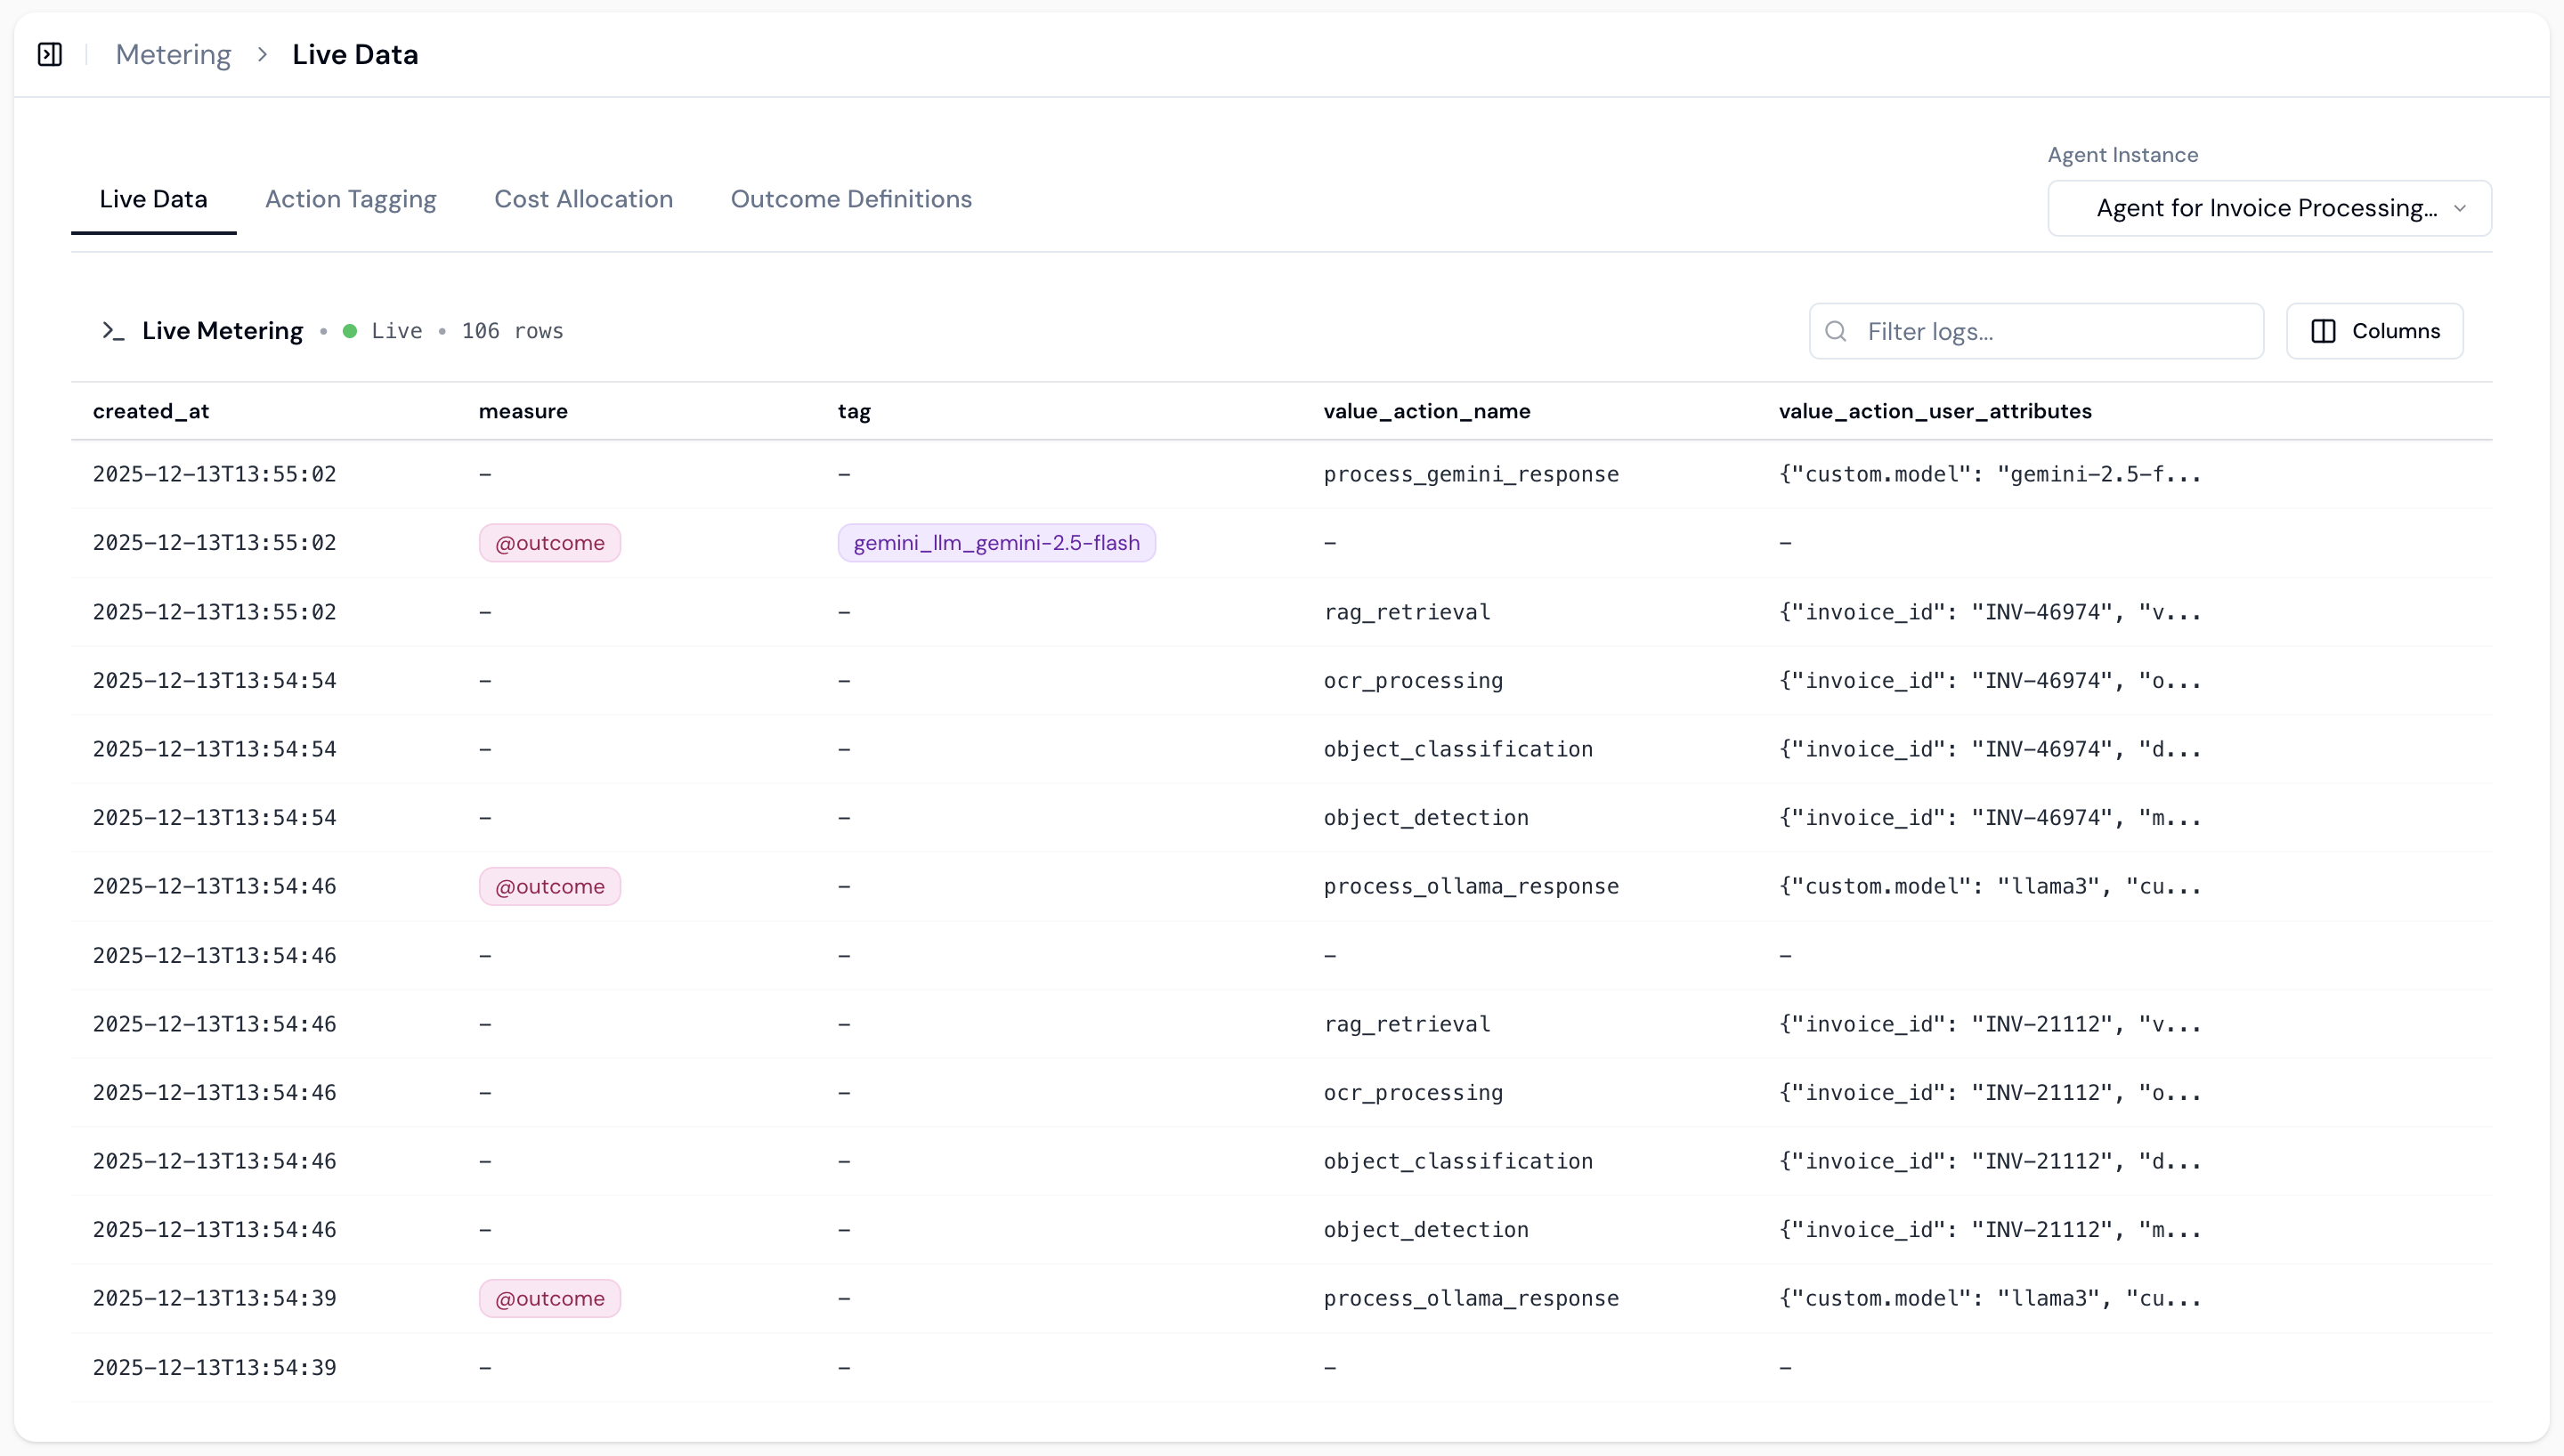Go to the Outcome Definitions tab

tap(851, 199)
